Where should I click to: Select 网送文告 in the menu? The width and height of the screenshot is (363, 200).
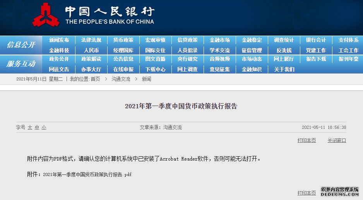[59, 69]
